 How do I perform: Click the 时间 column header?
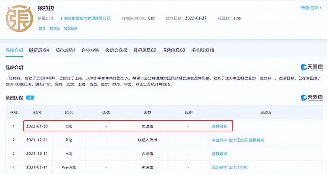coord(37,113)
